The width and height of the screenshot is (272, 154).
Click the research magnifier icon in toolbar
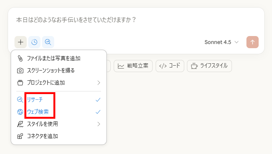tap(48, 42)
